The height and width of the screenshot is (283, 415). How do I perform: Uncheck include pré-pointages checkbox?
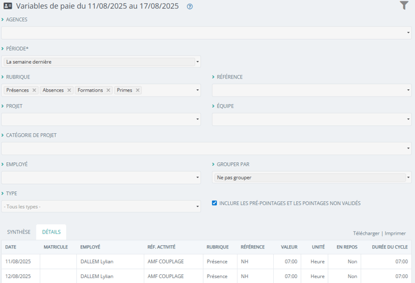pos(214,203)
